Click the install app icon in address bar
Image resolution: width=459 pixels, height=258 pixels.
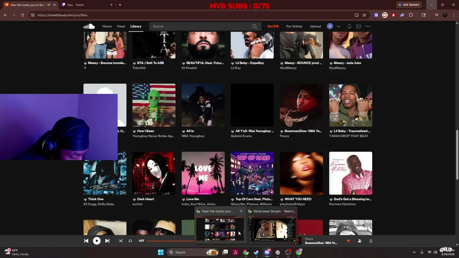(356, 15)
